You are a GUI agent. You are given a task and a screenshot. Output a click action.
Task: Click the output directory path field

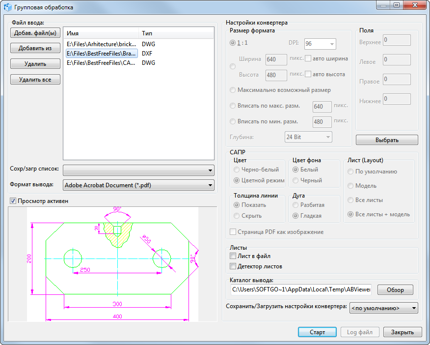click(x=301, y=289)
